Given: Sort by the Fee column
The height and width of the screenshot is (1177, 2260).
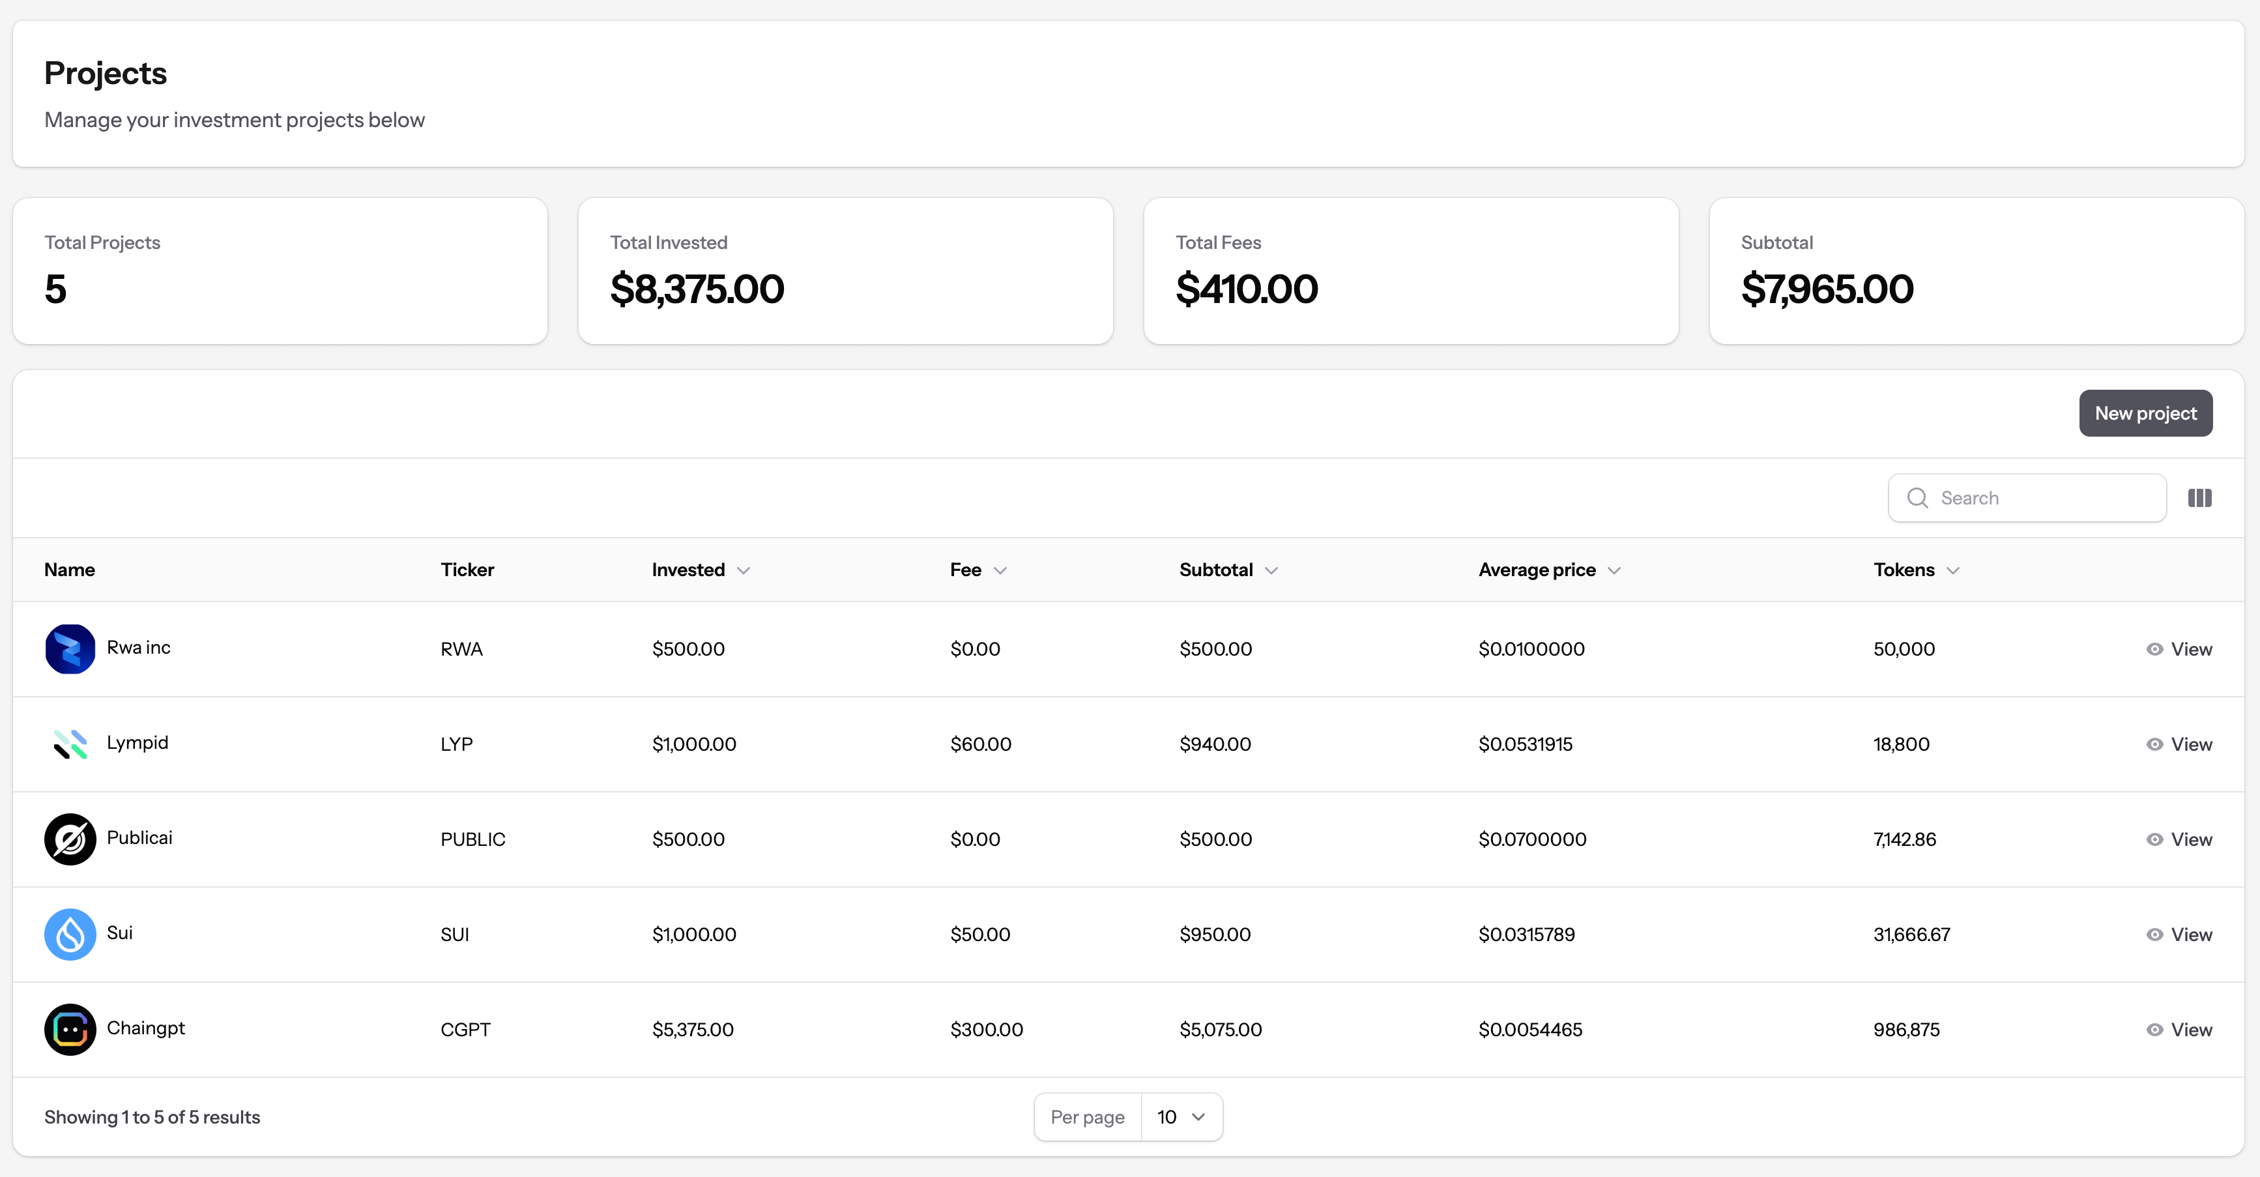Looking at the screenshot, I should pos(978,570).
